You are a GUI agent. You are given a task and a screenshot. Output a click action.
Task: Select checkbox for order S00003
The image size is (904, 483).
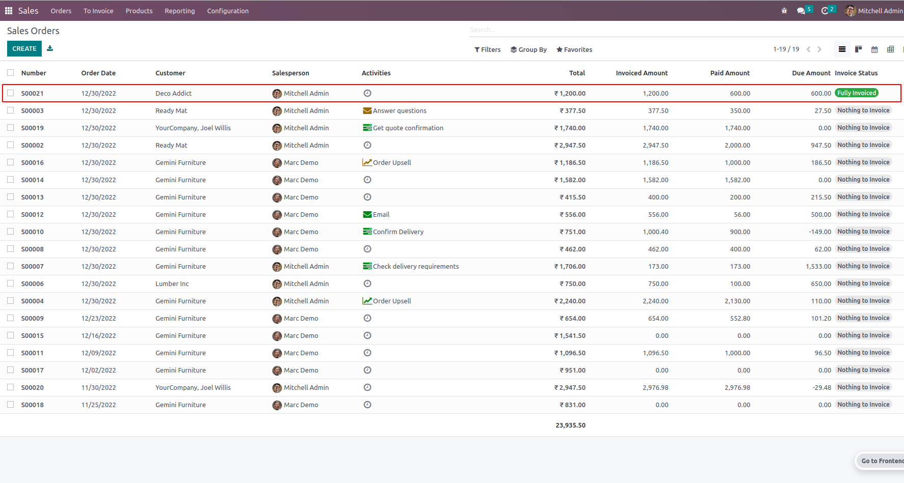(10, 110)
